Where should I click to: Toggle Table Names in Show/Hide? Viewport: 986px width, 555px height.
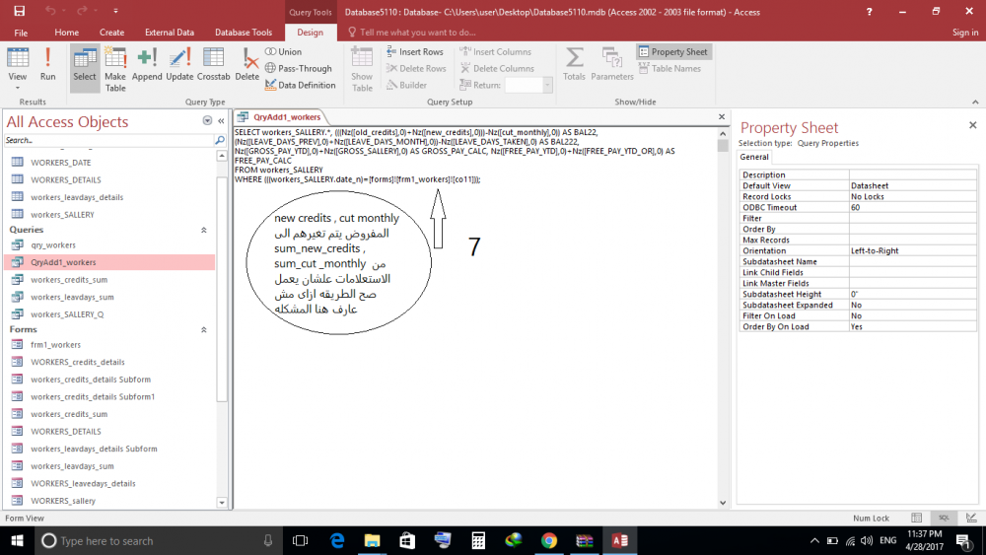(x=669, y=68)
